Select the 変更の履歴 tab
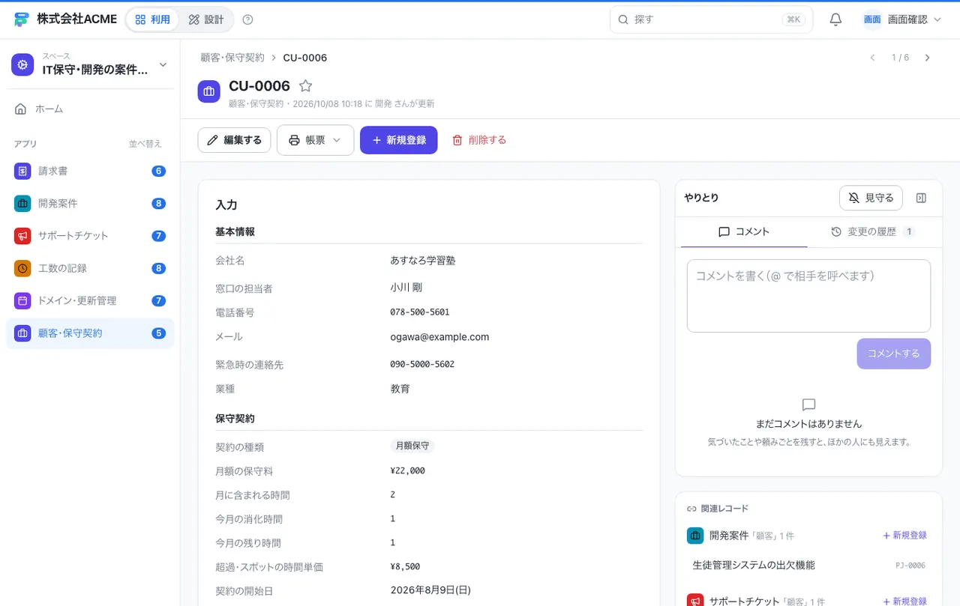This screenshot has height=606, width=960. (x=873, y=231)
